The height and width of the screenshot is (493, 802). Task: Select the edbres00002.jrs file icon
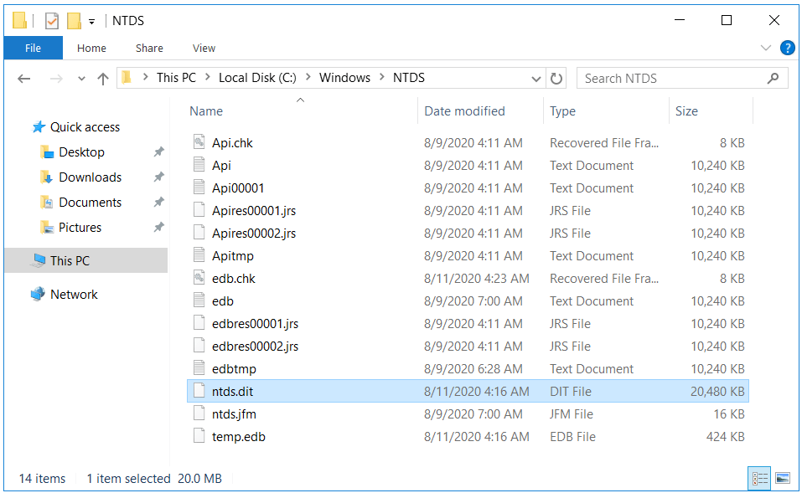(x=199, y=346)
